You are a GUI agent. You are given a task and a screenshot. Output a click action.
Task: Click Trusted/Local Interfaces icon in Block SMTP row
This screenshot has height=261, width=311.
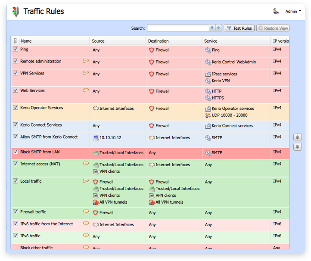point(96,152)
